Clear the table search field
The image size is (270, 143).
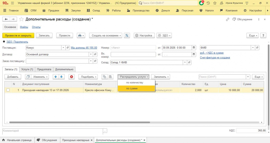(248, 77)
